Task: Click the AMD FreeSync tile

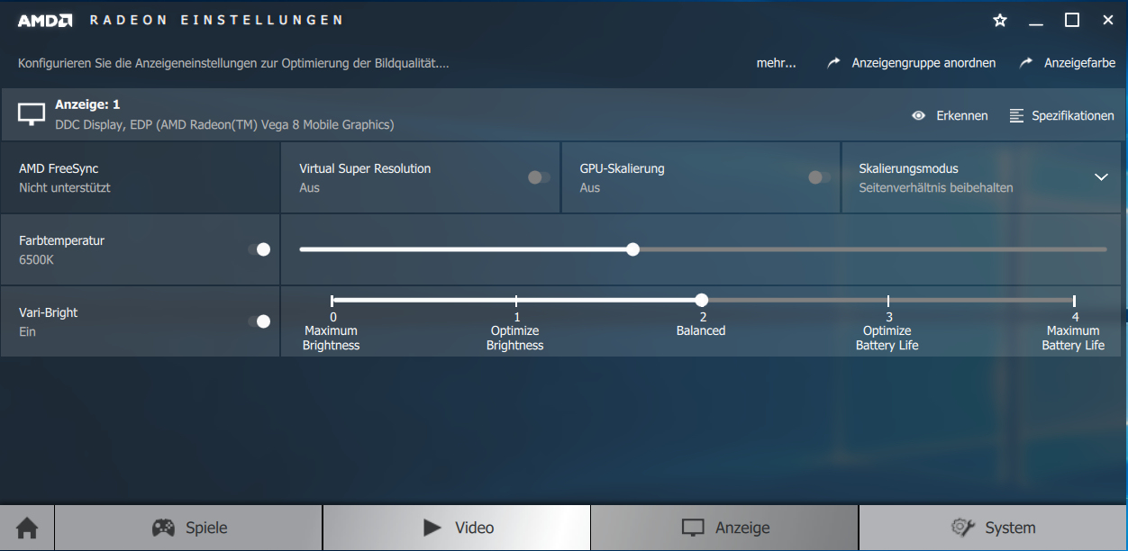Action: (141, 177)
